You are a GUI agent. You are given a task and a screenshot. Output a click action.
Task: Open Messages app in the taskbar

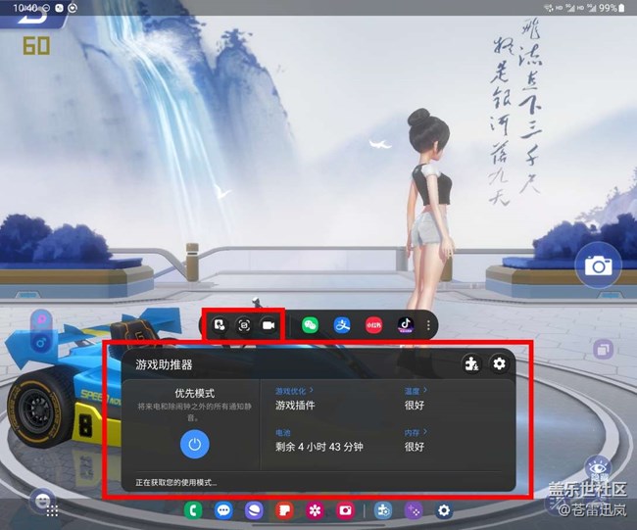point(223,510)
